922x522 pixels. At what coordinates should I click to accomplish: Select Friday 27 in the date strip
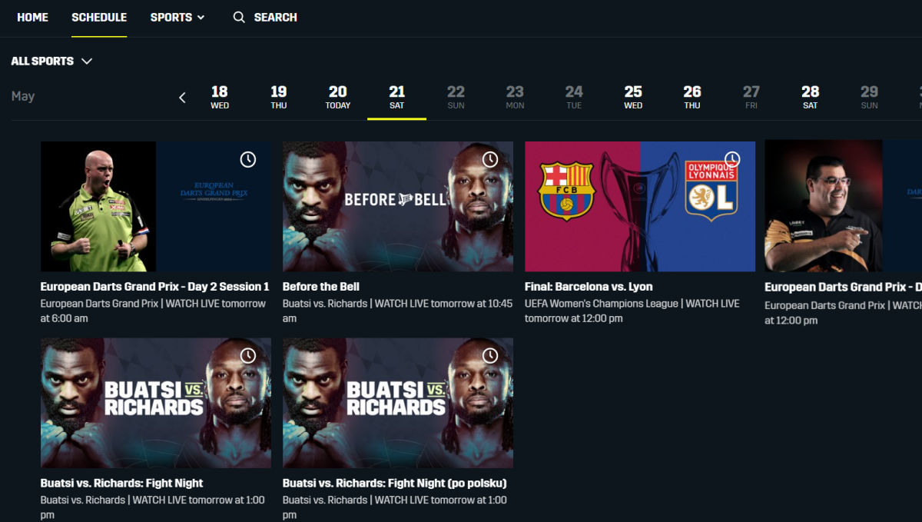(751, 98)
